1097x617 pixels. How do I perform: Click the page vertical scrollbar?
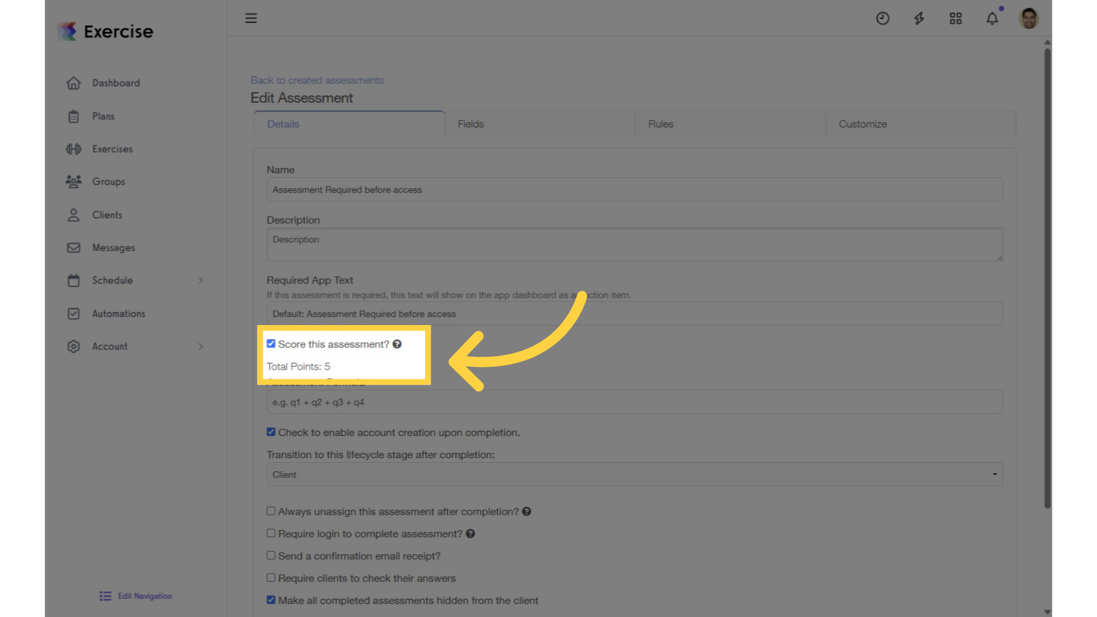(x=1047, y=278)
